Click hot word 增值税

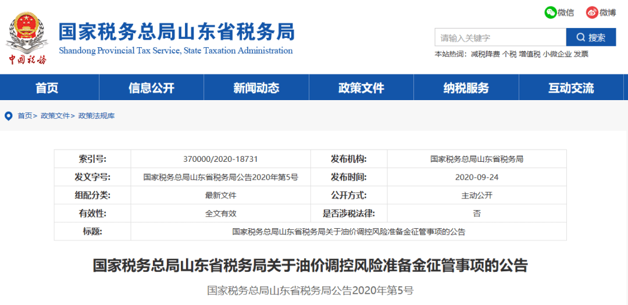click(x=530, y=55)
